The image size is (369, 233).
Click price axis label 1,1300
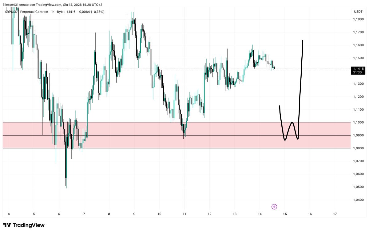coord(358,84)
